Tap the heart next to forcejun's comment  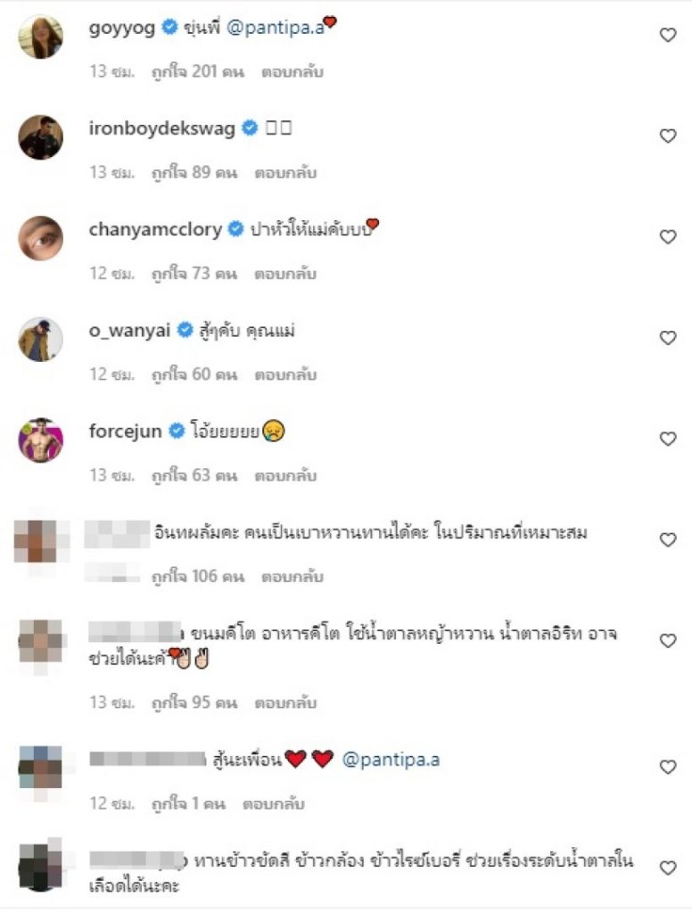click(x=668, y=439)
